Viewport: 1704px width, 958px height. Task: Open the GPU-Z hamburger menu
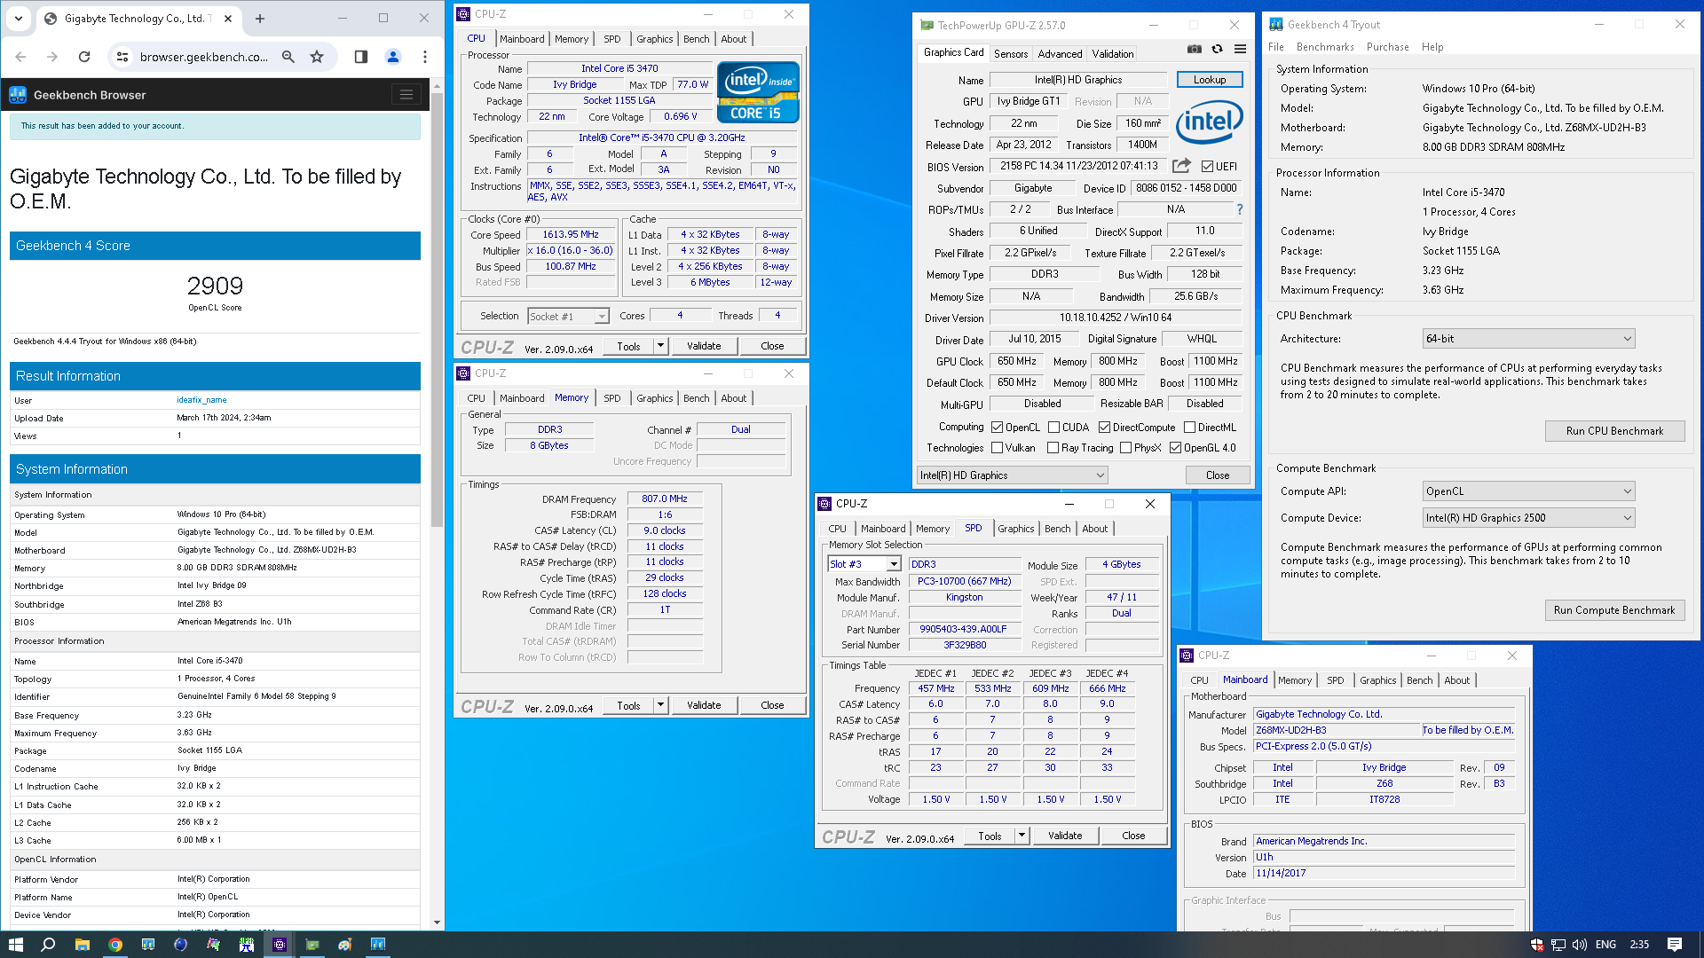1240,49
